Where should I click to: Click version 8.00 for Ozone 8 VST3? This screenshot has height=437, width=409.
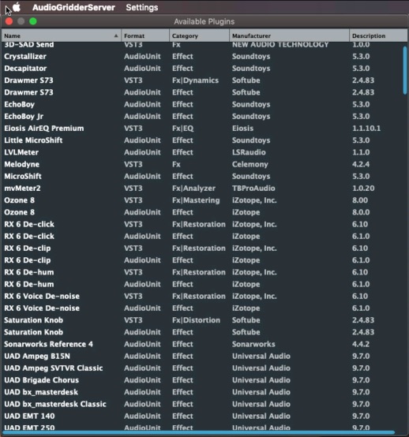click(360, 200)
